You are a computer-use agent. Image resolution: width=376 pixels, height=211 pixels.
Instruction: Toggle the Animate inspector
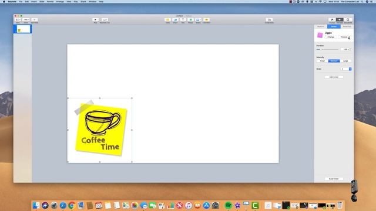tap(340, 20)
